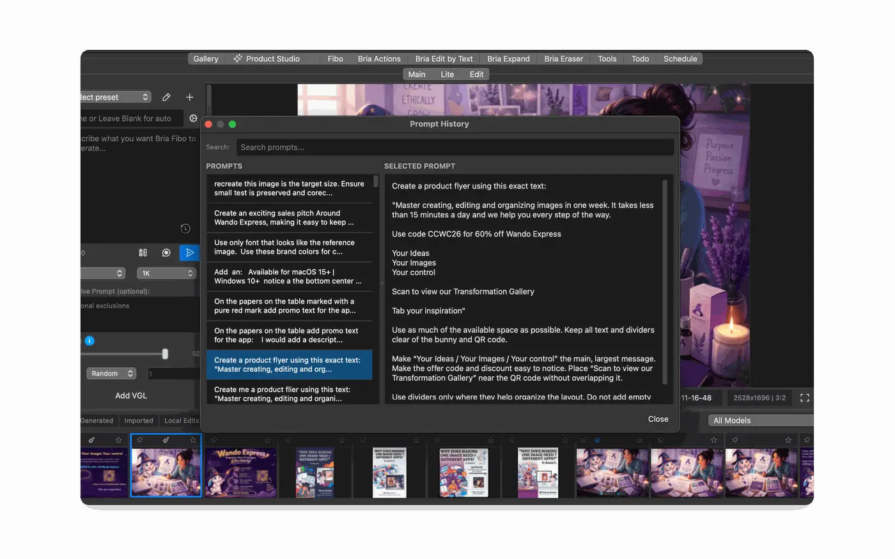Open dropdown left of the 1K selector

(x=102, y=273)
